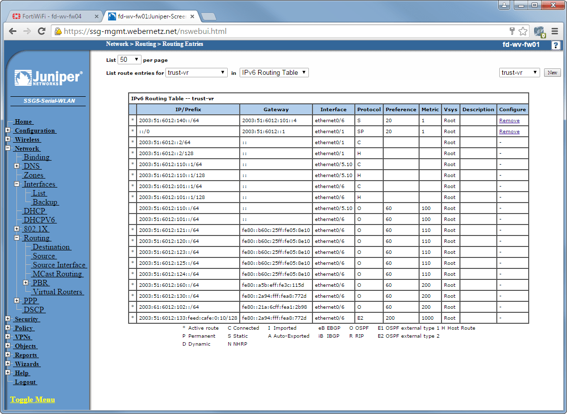Click the green extension icon near the address bar
Image resolution: width=567 pixels, height=414 pixels.
pos(539,31)
